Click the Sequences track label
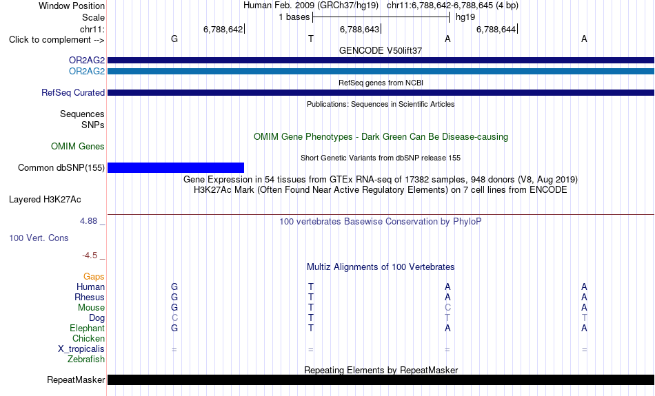The width and height of the screenshot is (655, 396). coord(82,114)
